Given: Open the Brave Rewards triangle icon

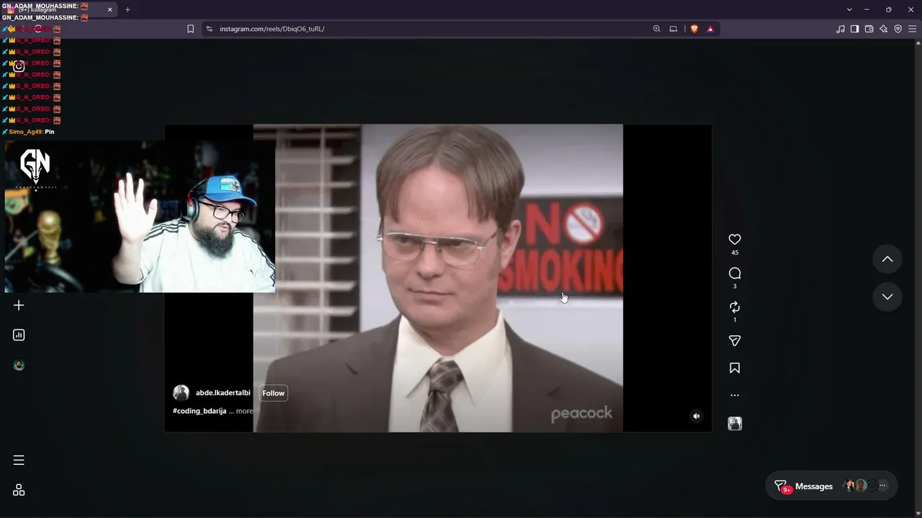Looking at the screenshot, I should pos(710,29).
